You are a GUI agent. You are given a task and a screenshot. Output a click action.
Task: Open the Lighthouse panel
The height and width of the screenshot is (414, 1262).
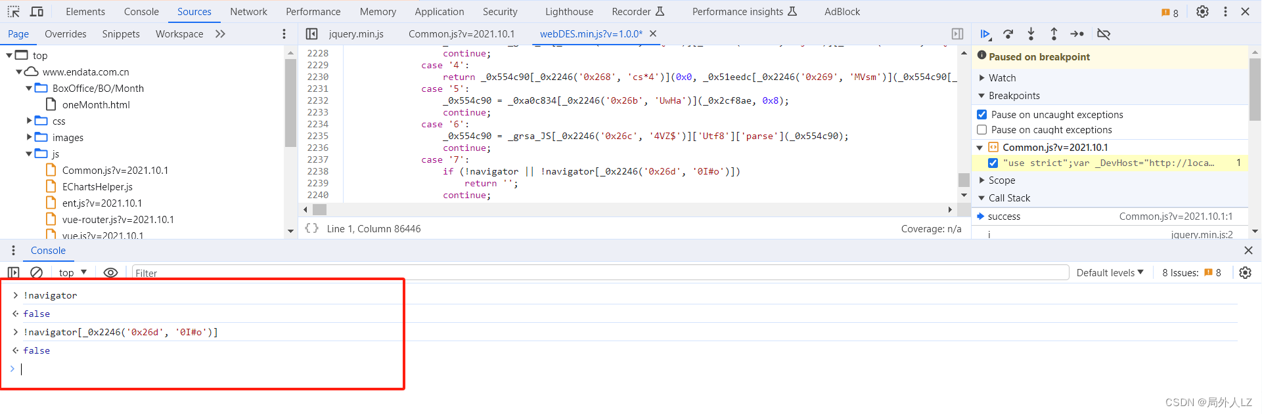tap(569, 12)
